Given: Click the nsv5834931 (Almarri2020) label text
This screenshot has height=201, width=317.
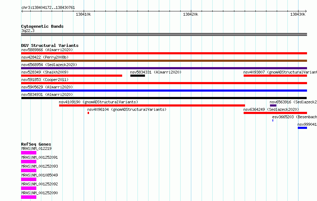Looking at the screenshot, I should (x=47, y=94).
